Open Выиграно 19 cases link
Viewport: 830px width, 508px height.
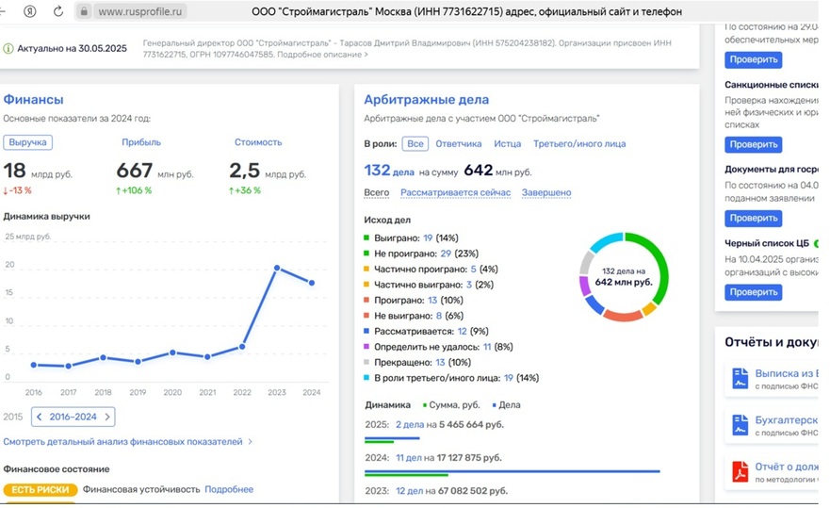pos(428,238)
